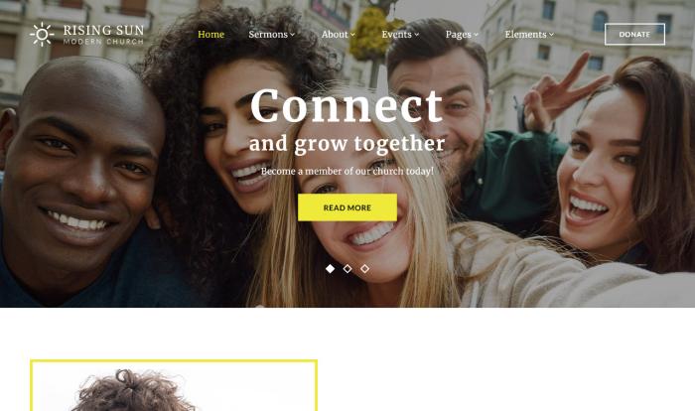Open the Sermons menu
695x411 pixels.
(x=268, y=34)
